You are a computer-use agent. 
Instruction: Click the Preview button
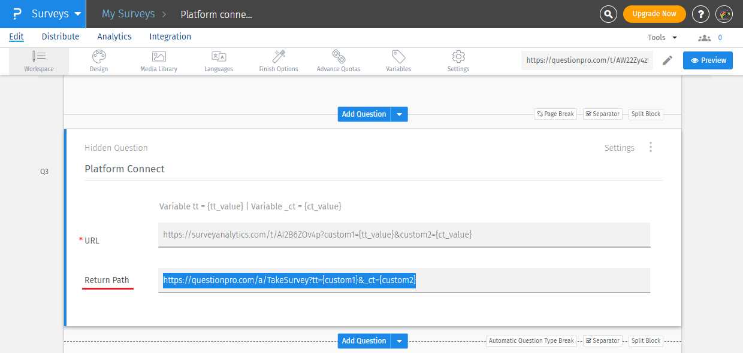708,60
